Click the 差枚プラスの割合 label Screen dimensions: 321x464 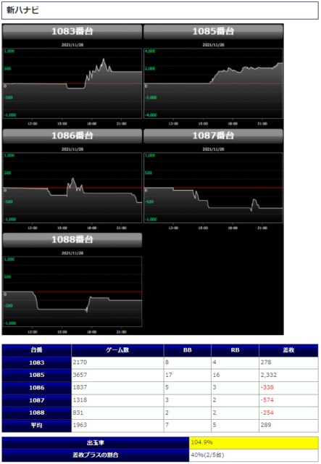click(x=96, y=455)
